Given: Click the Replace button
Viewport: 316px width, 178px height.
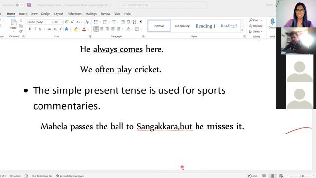Looking at the screenshot, I should tap(256, 26).
